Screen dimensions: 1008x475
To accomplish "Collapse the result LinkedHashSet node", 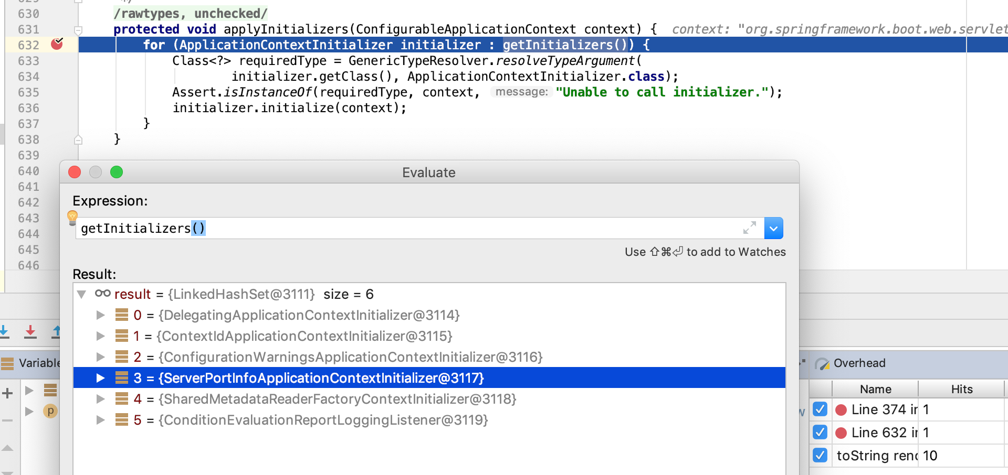I will coord(82,295).
